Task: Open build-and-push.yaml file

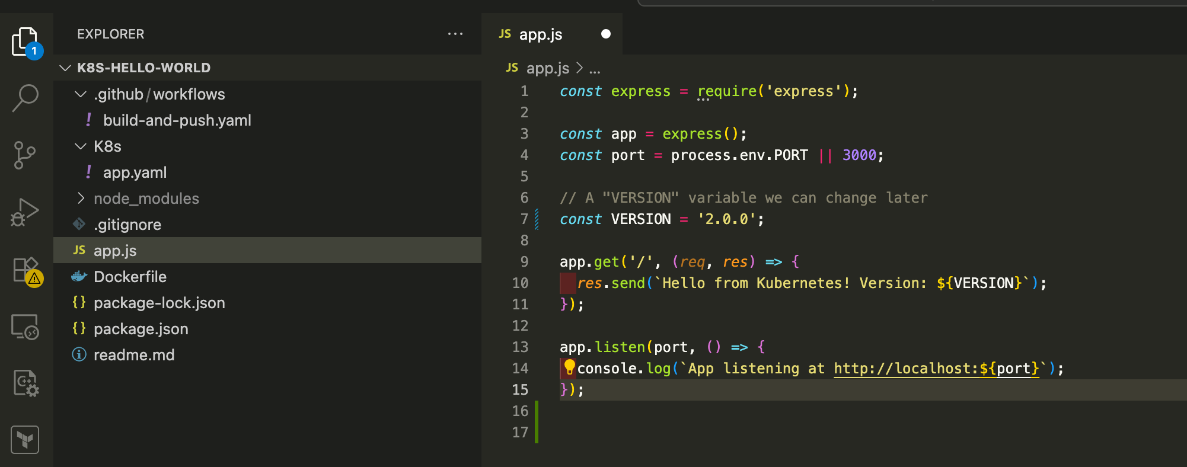Action: (177, 120)
